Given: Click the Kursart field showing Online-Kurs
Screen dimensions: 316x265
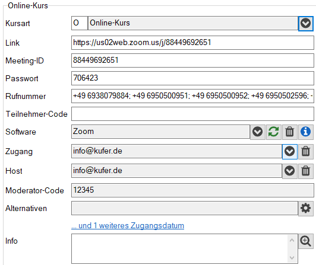Looking at the screenshot, I should (x=193, y=23).
